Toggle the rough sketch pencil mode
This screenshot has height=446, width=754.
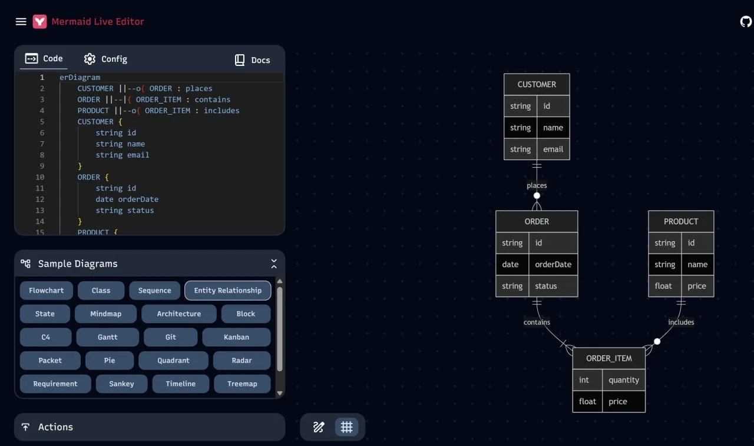coord(319,427)
